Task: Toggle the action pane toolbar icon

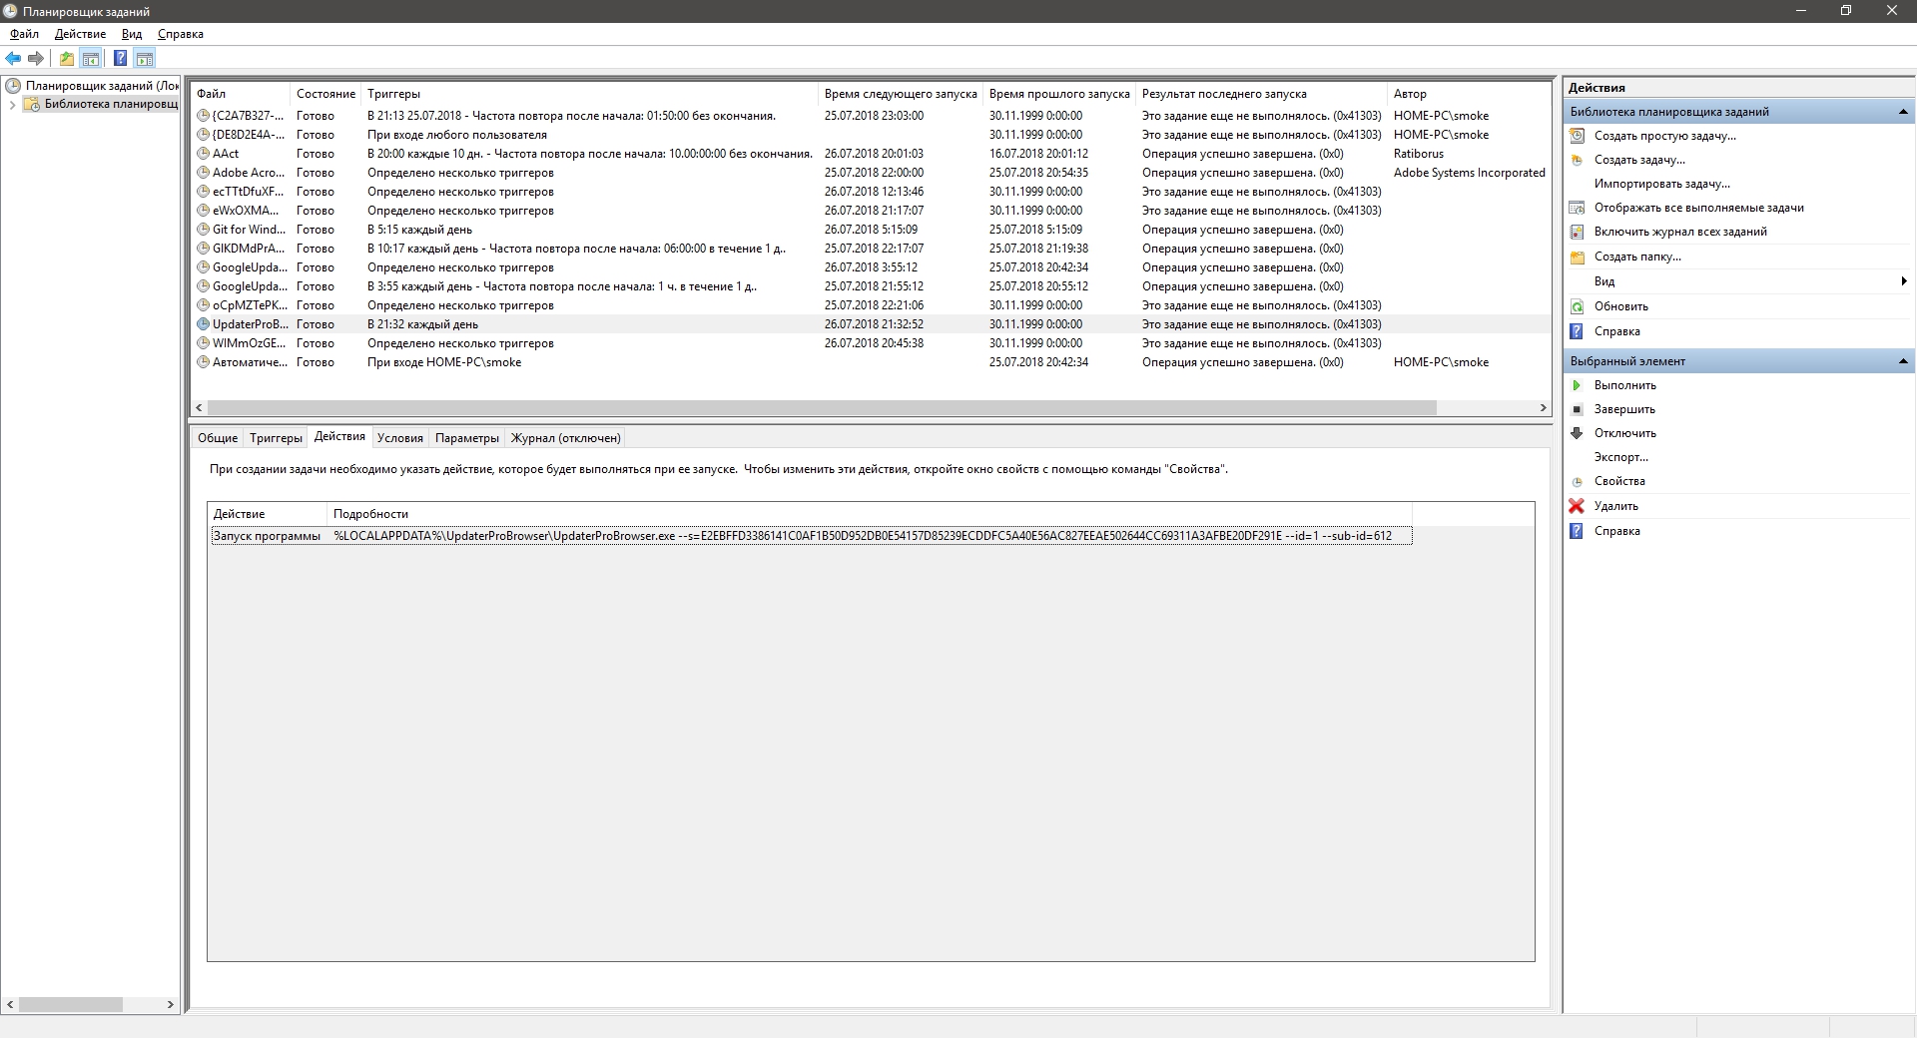Action: (145, 58)
